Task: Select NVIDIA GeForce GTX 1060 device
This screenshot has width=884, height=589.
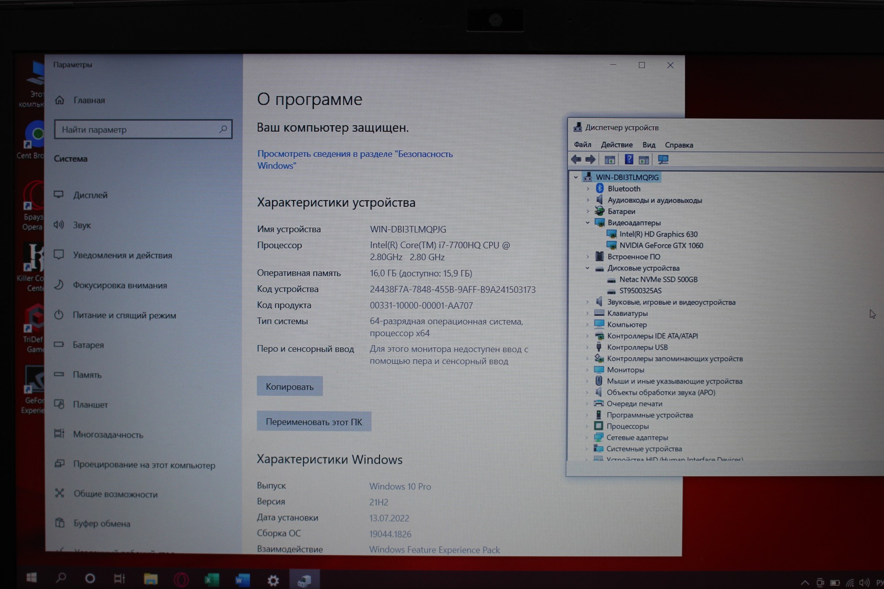Action: click(661, 246)
